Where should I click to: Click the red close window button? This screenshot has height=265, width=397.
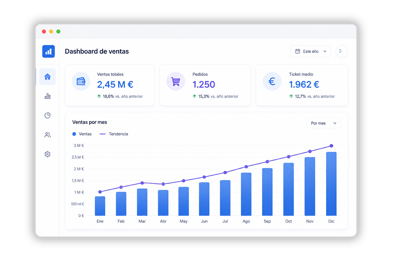(44, 32)
